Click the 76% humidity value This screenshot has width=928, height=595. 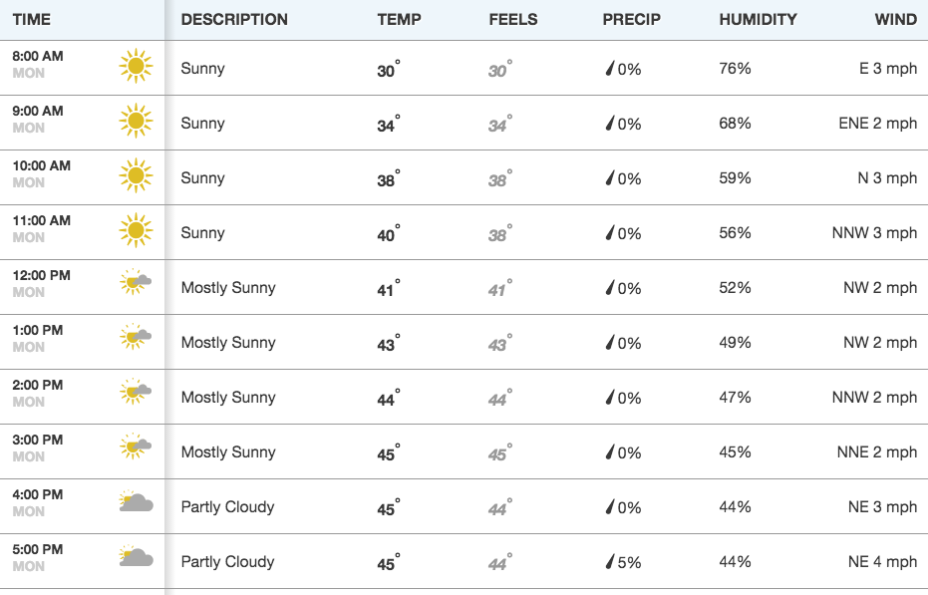(x=735, y=68)
